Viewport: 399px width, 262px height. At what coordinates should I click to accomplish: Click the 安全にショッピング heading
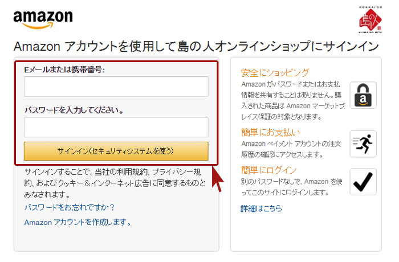(275, 73)
